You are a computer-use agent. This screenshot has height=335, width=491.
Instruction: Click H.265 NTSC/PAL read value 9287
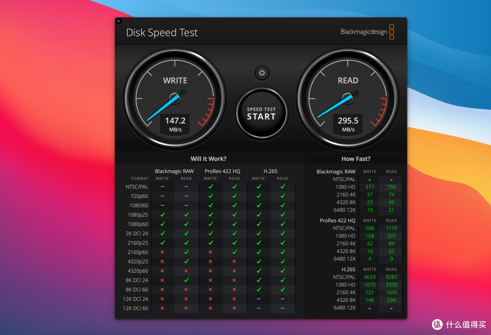391,277
